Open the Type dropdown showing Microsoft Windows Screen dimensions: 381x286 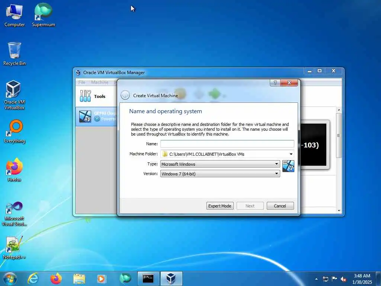tap(220, 164)
